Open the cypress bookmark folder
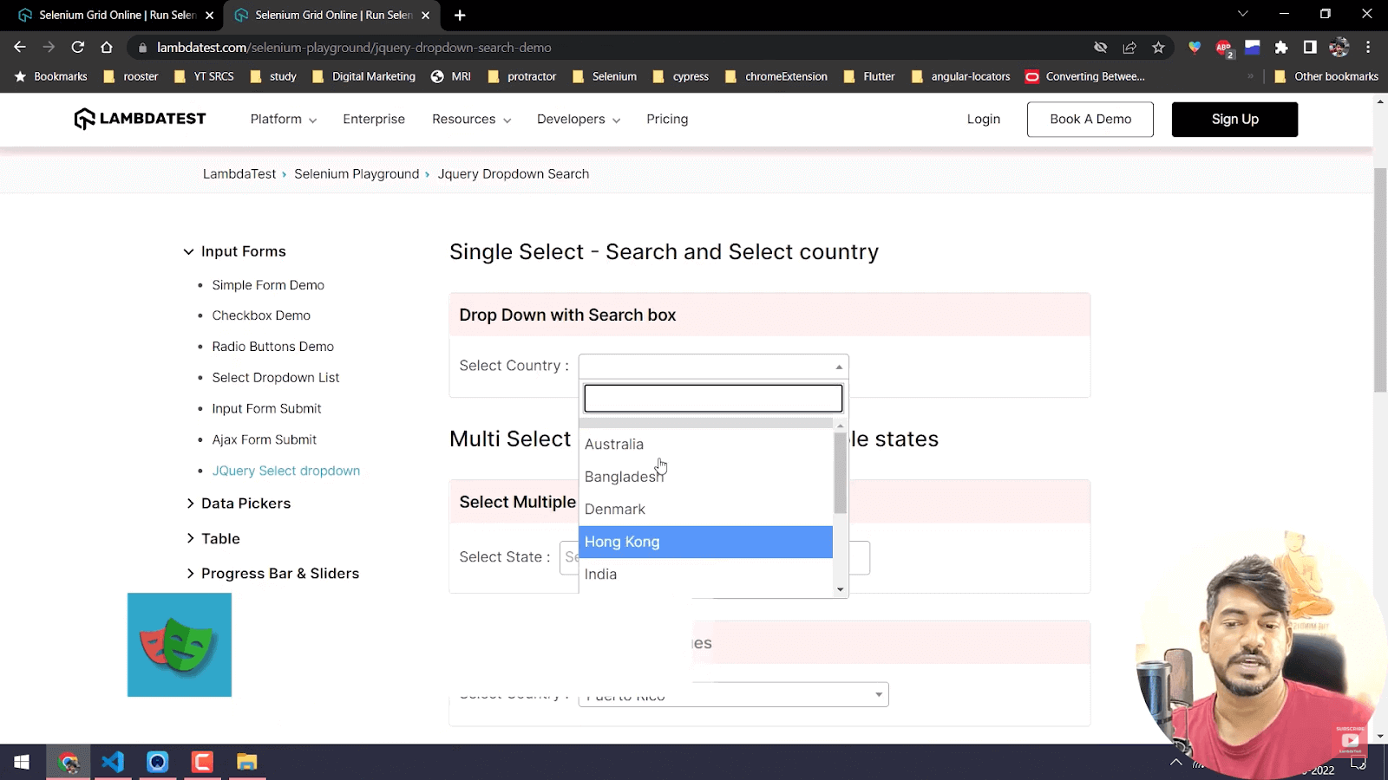 681,76
